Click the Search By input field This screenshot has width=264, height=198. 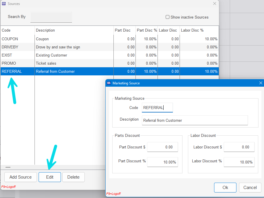(51, 17)
